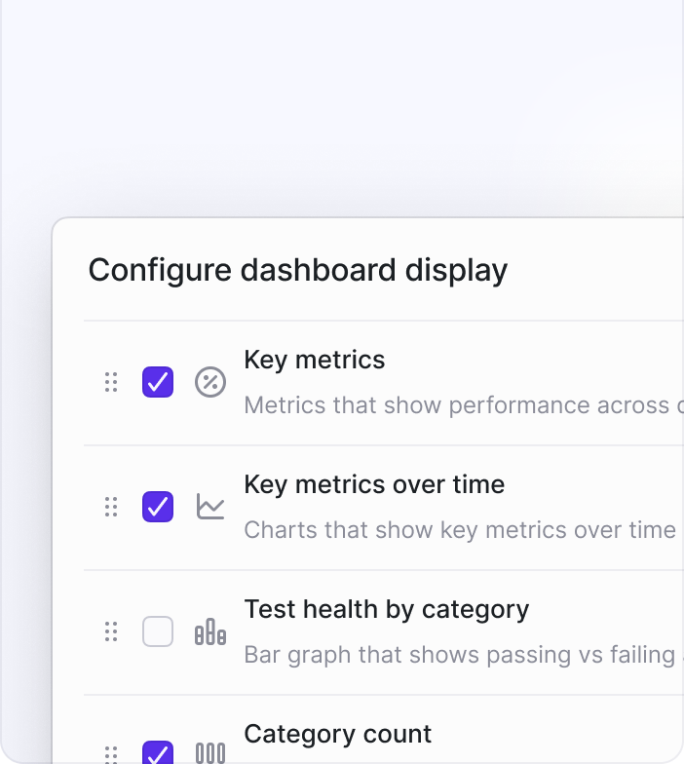This screenshot has height=764, width=684.
Task: Click the reorder handle for Test health by category
Action: pyautogui.click(x=111, y=631)
